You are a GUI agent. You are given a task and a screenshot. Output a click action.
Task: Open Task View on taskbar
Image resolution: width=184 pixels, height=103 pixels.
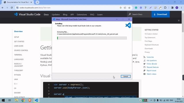[9, 100]
